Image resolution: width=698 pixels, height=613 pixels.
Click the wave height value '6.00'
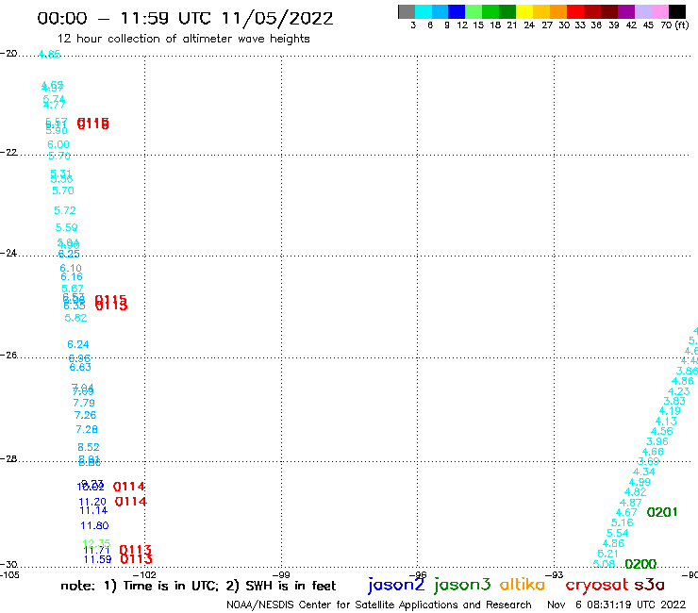[58, 144]
